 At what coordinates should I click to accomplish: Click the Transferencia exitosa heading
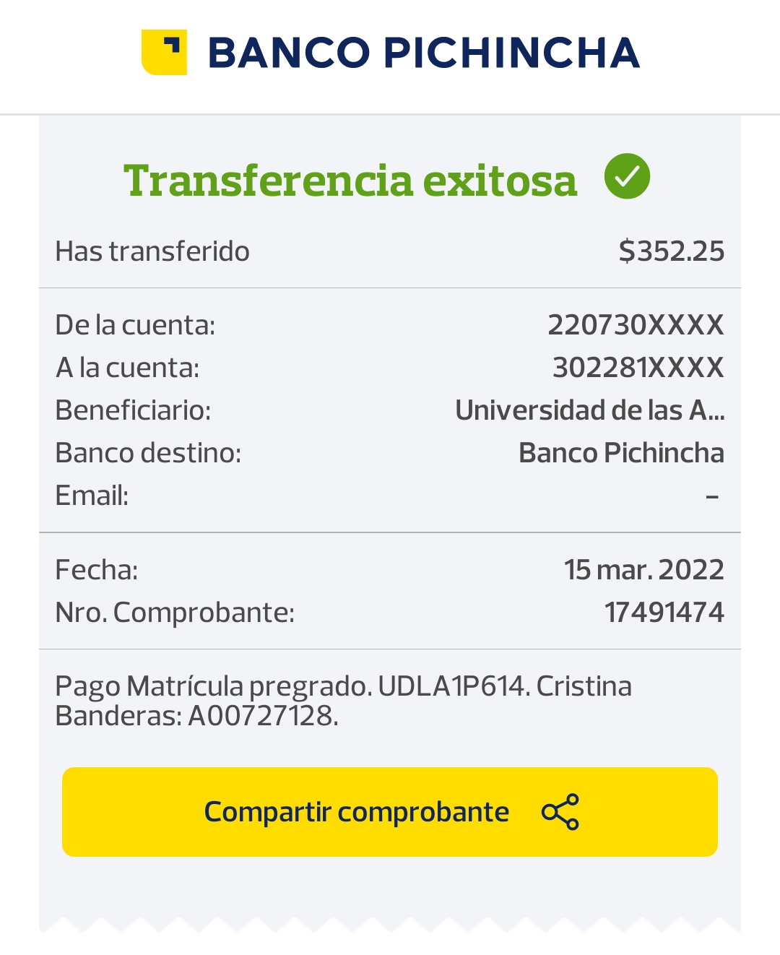coord(350,180)
